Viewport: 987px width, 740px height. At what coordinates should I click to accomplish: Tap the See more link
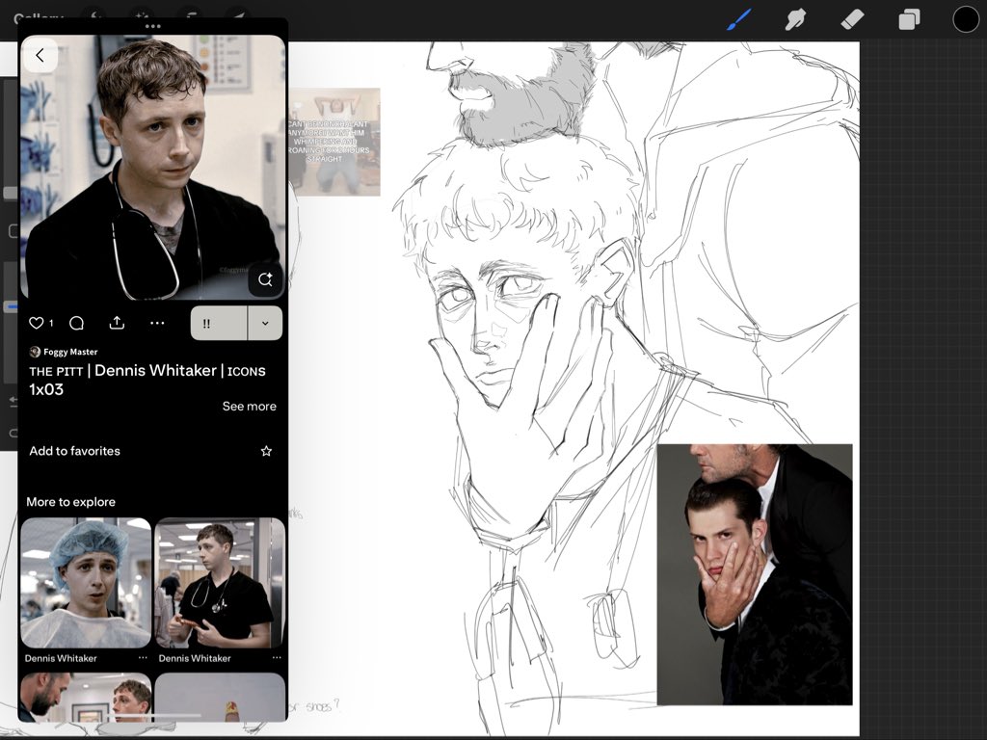249,406
